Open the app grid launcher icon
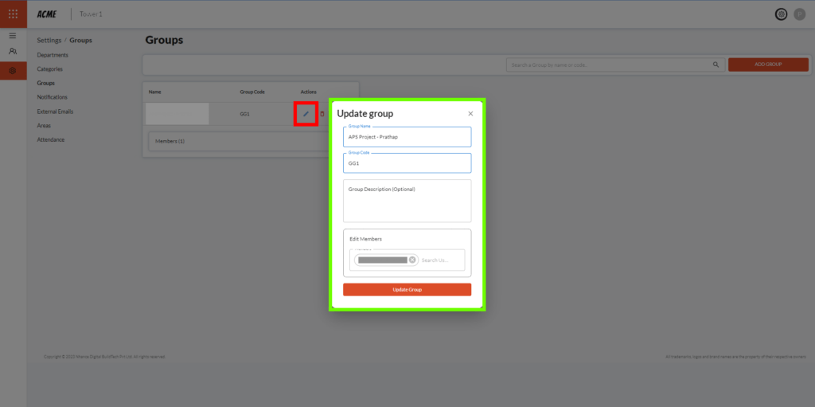This screenshot has height=407, width=815. tap(13, 14)
